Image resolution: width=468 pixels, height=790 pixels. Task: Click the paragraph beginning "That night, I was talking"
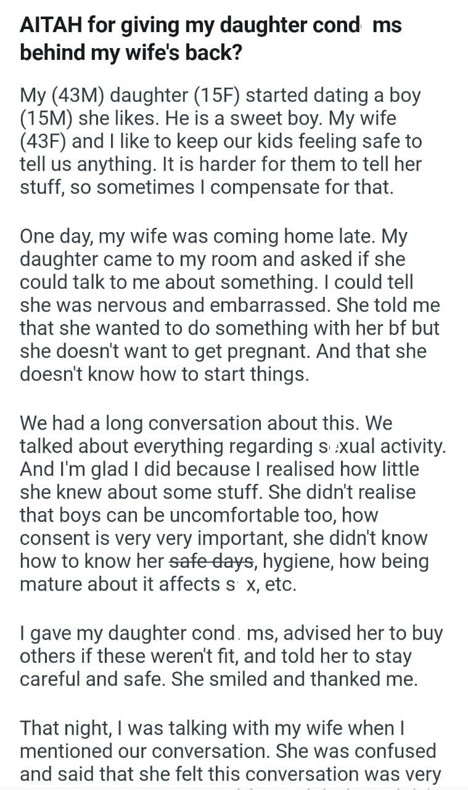click(x=228, y=751)
